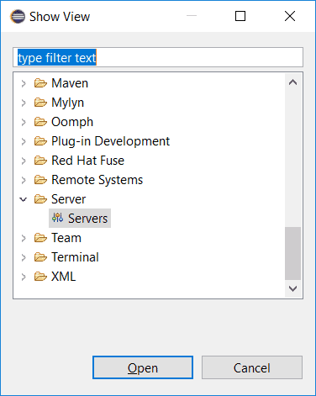Expand the Terminal category
316x396 pixels.
point(24,257)
